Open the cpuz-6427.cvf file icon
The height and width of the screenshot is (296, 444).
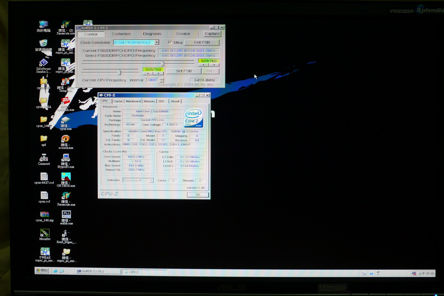(x=44, y=178)
